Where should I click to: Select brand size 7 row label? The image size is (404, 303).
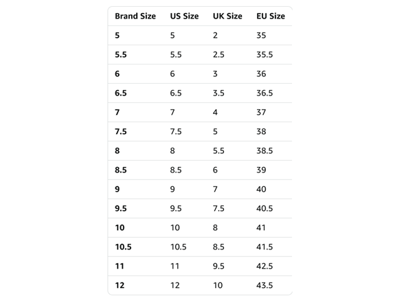[x=117, y=113]
